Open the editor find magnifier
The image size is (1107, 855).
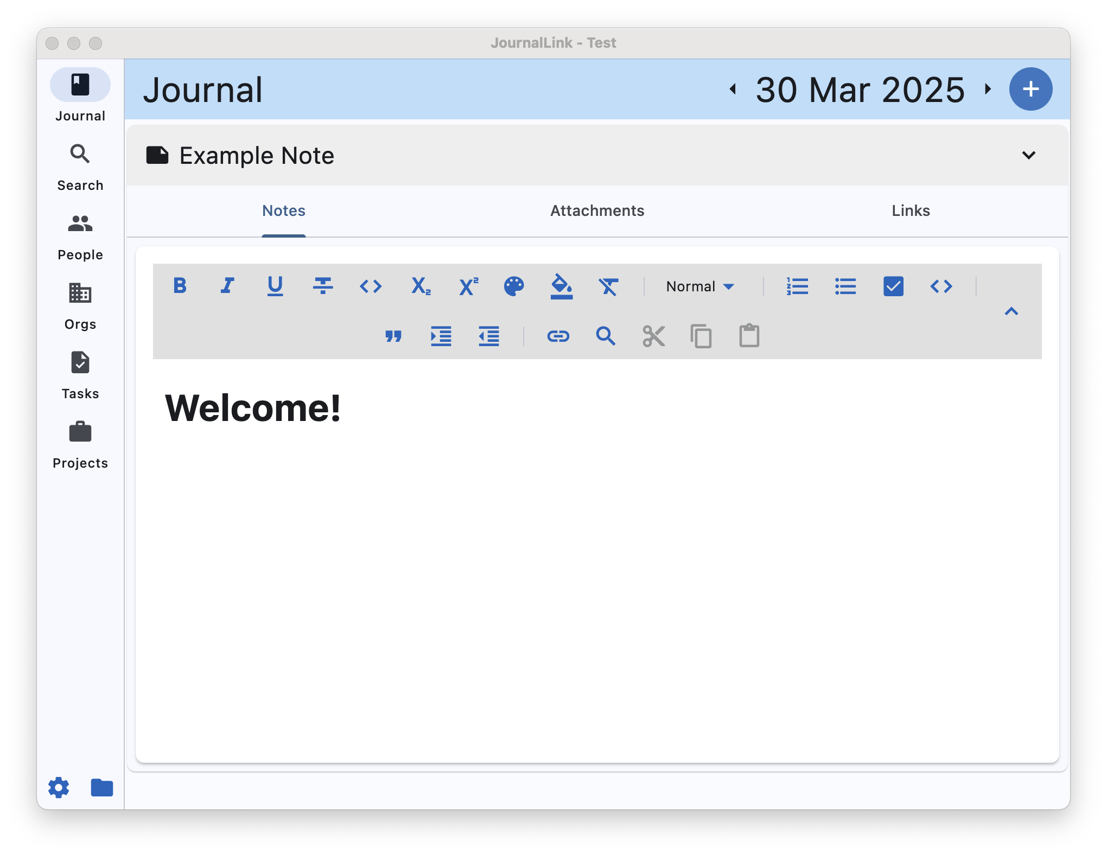tap(606, 336)
